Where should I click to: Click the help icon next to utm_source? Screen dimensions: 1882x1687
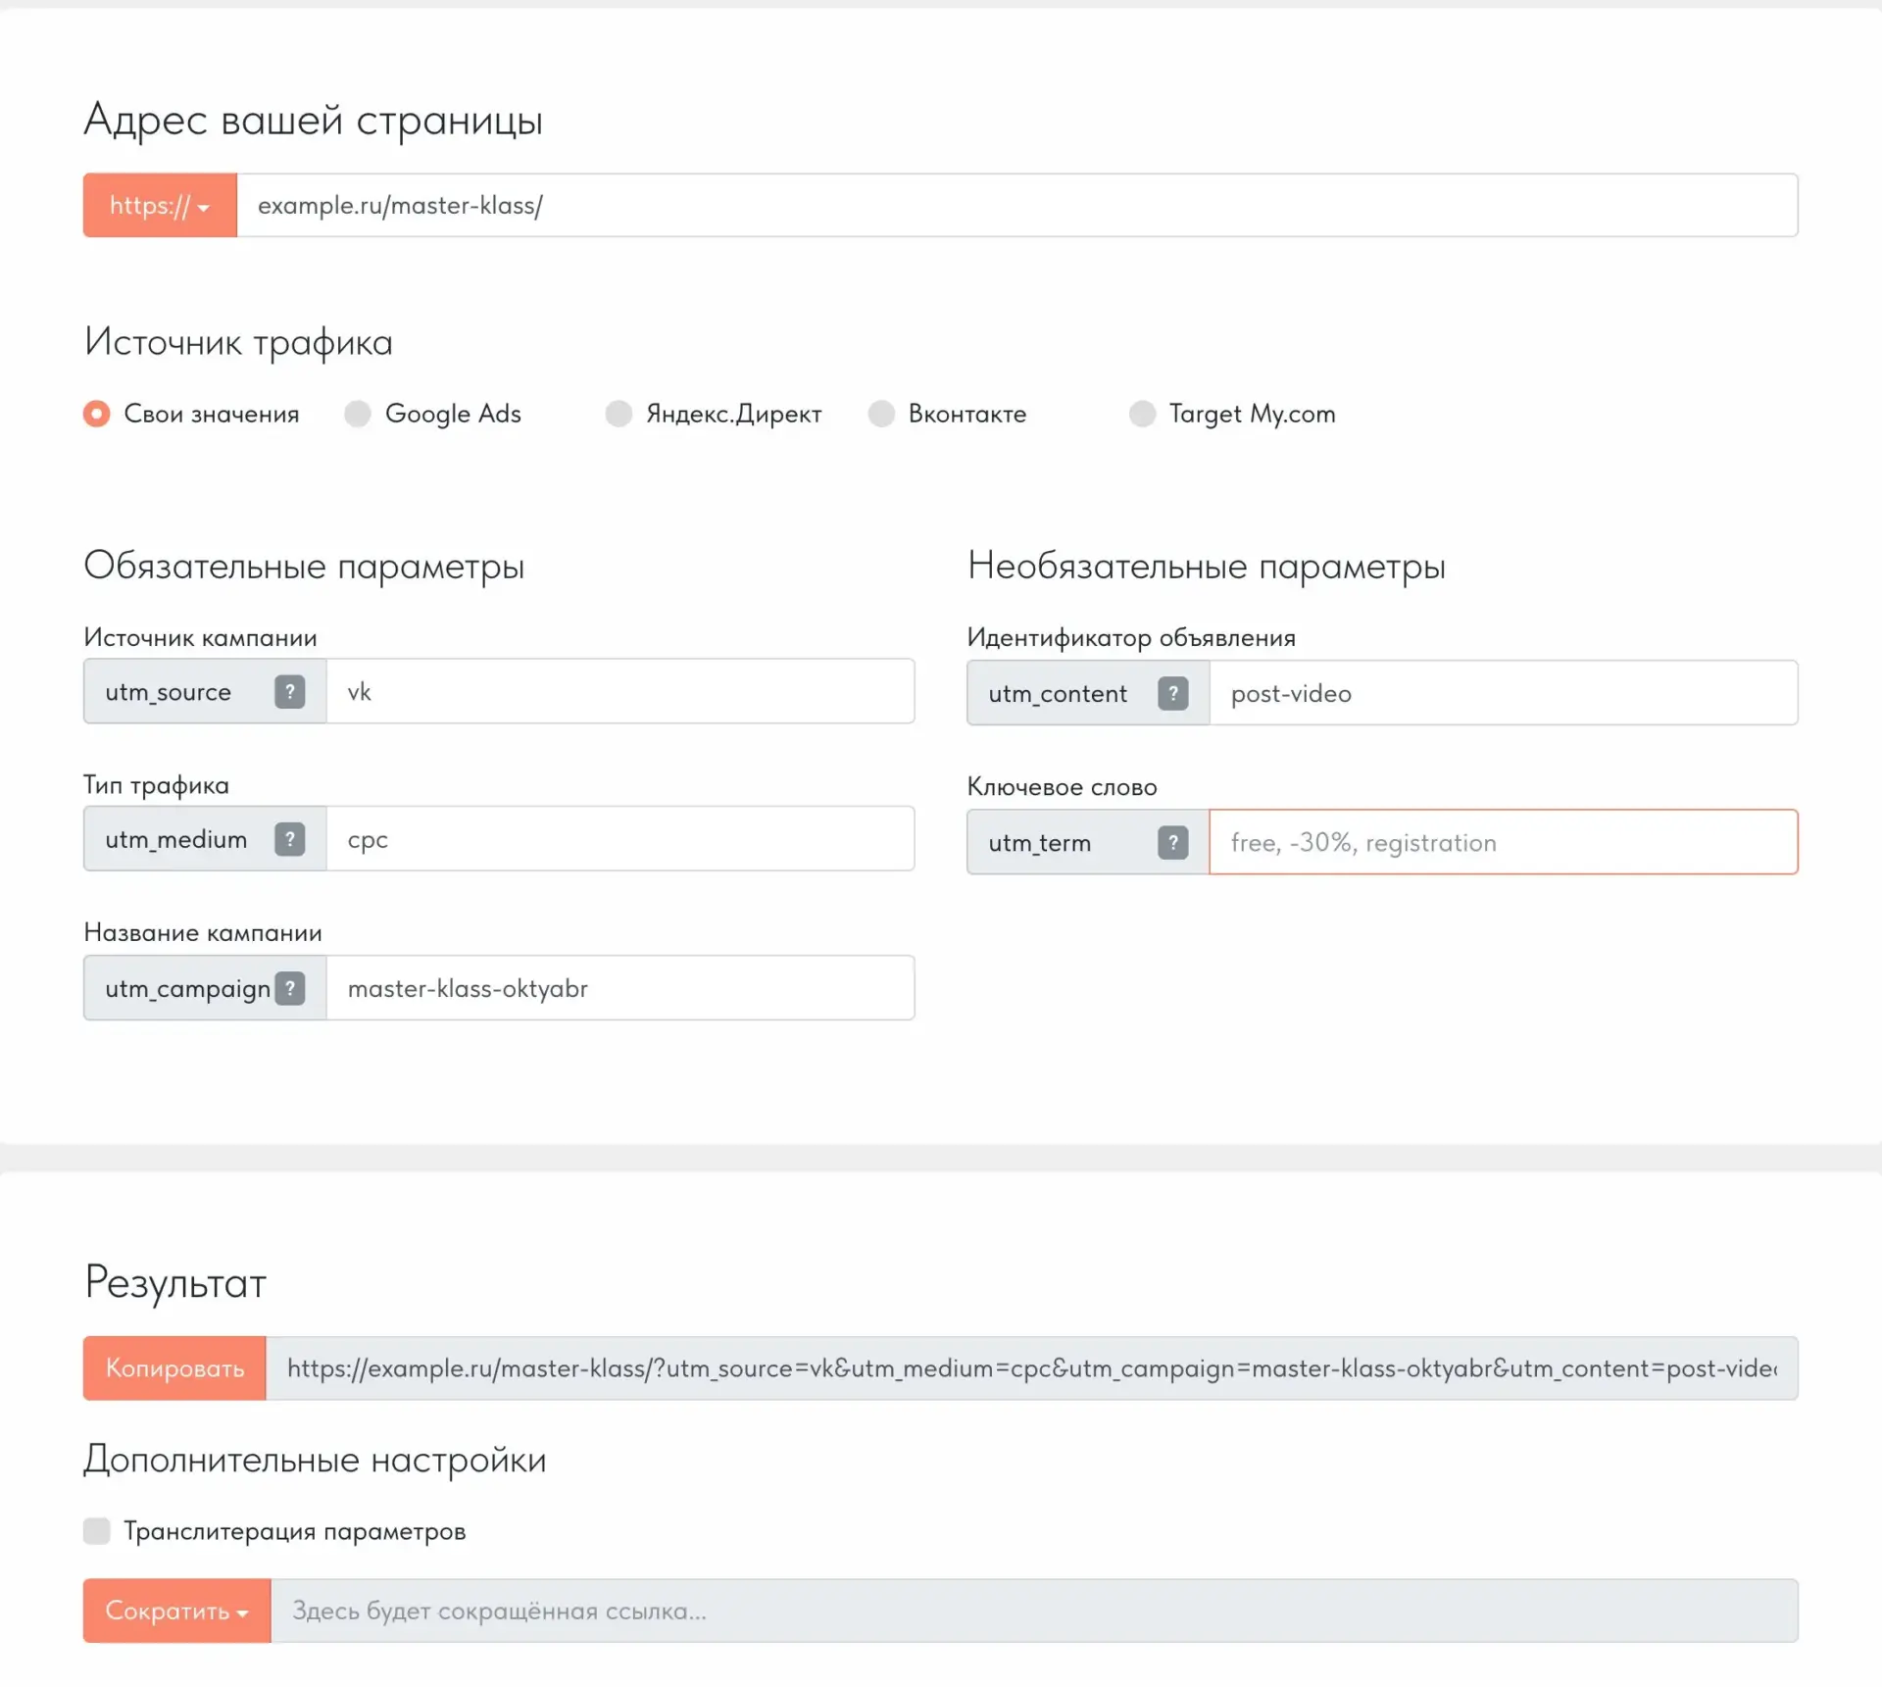pos(289,692)
